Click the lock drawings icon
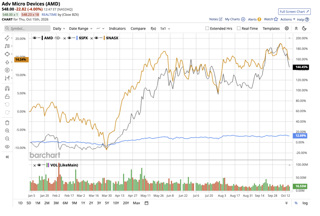The image size is (320, 216). tap(7, 96)
